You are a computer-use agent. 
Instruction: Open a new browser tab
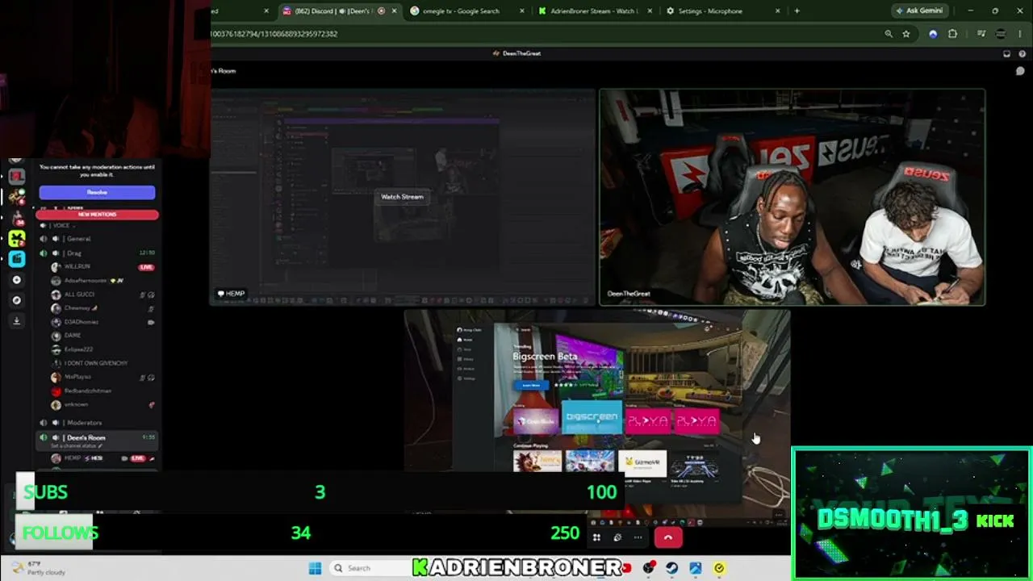point(797,11)
